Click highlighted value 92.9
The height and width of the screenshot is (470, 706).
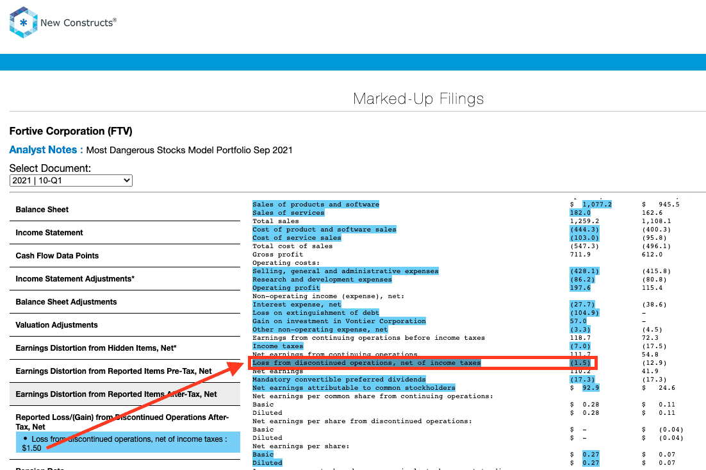591,388
